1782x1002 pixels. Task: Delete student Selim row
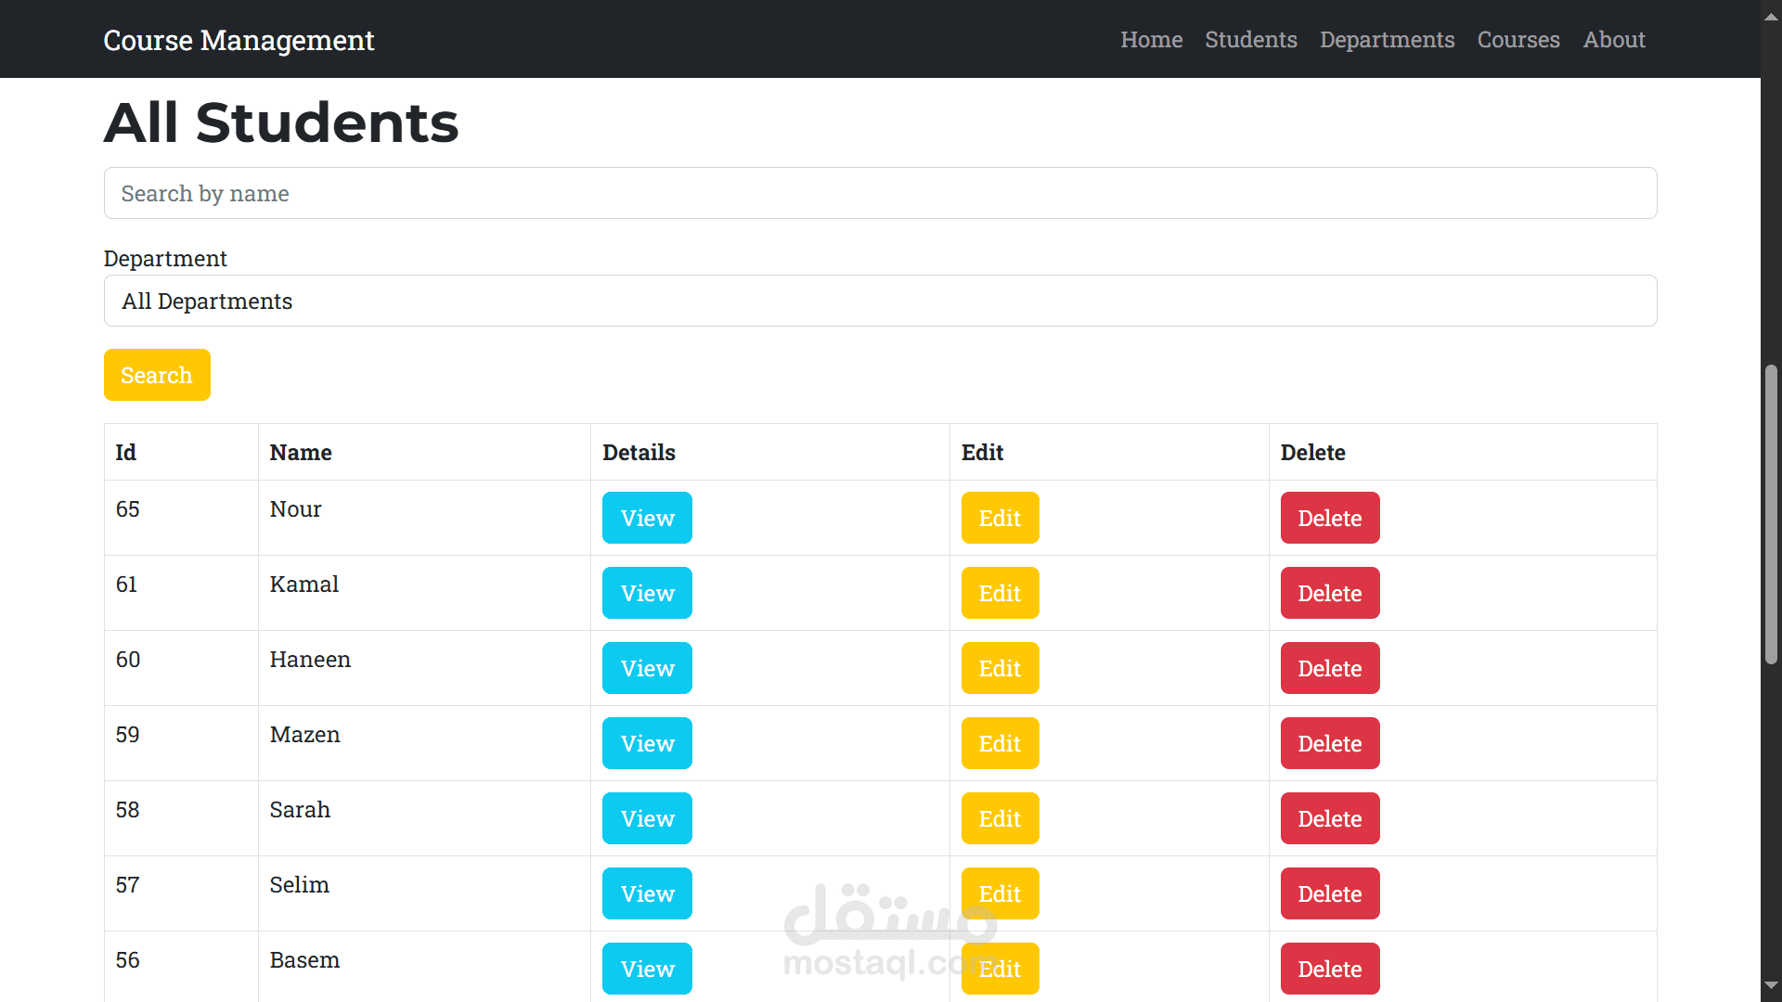[x=1329, y=893]
